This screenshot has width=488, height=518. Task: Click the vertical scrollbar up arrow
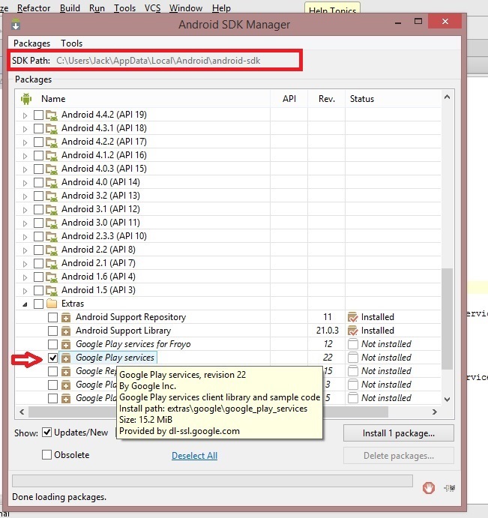pyautogui.click(x=447, y=97)
